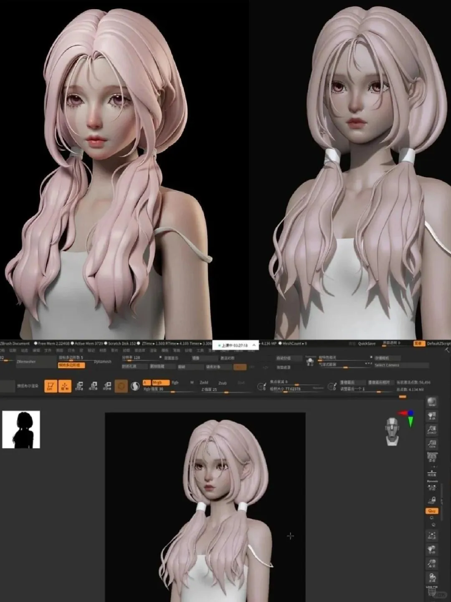This screenshot has width=451, height=602.
Task: Toggle the M material mode
Action: [x=192, y=383]
